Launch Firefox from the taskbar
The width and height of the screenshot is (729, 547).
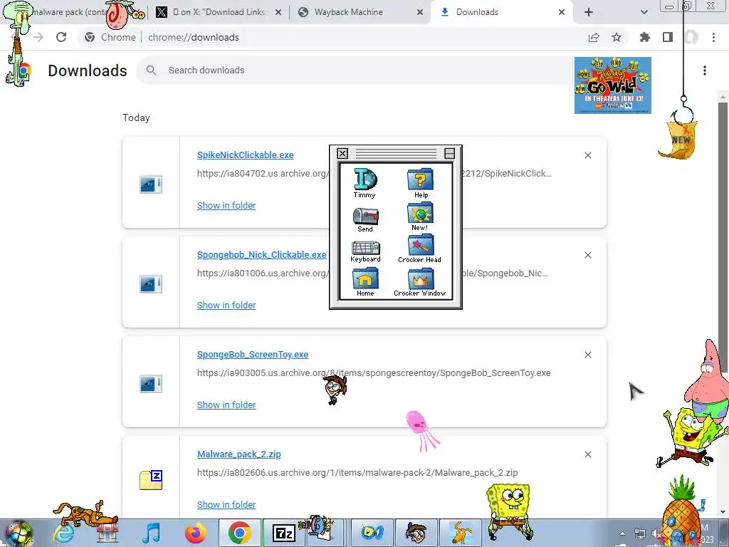(x=196, y=533)
